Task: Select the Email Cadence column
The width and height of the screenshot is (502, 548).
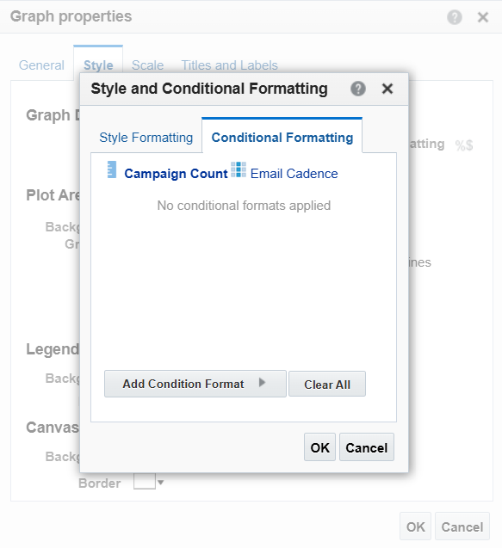Action: point(294,174)
